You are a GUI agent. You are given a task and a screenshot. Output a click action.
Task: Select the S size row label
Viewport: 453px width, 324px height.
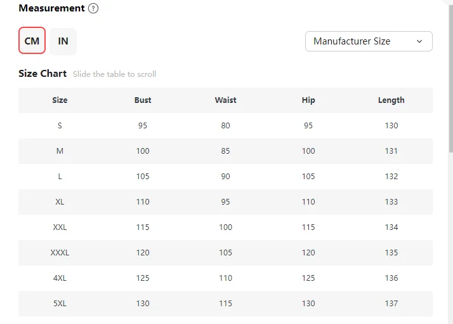coord(60,126)
